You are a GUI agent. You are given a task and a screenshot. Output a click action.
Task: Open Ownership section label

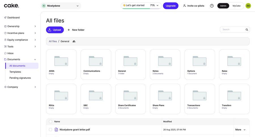point(13,26)
